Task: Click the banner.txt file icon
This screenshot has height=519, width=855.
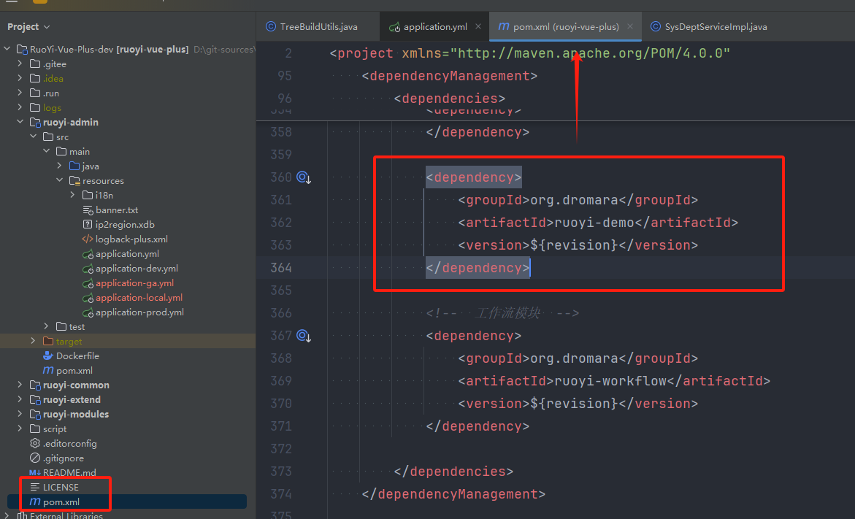Action: 88,210
